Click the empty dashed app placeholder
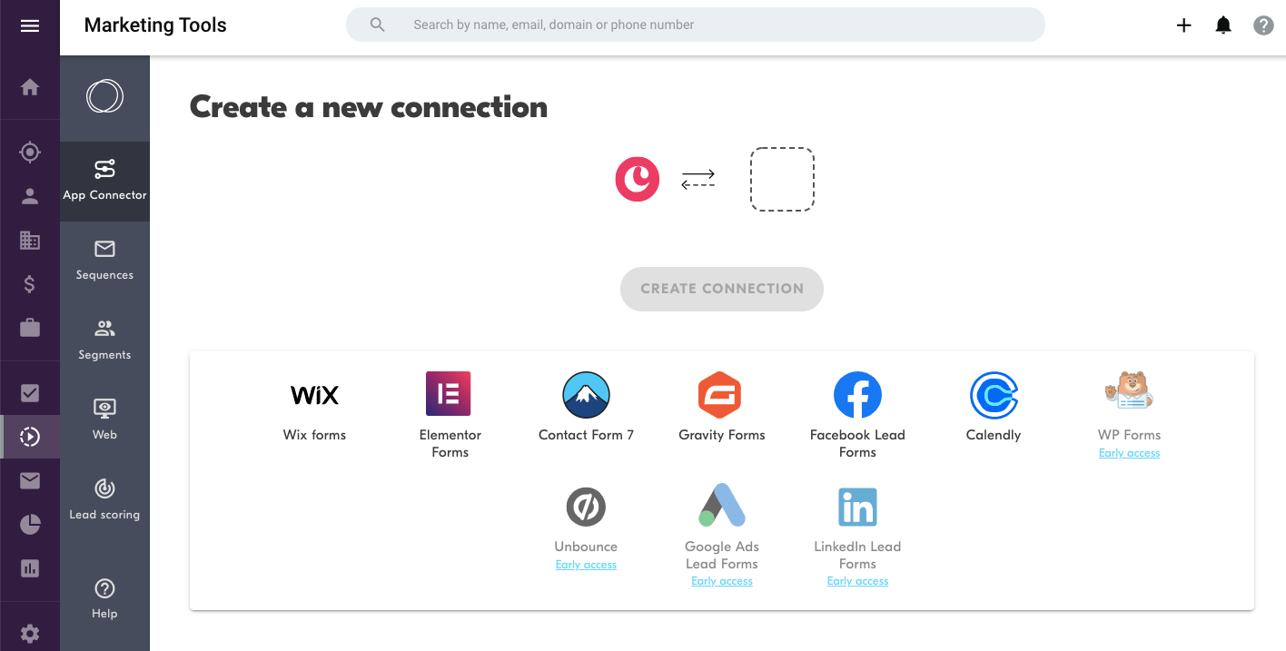The image size is (1286, 651). coord(782,180)
